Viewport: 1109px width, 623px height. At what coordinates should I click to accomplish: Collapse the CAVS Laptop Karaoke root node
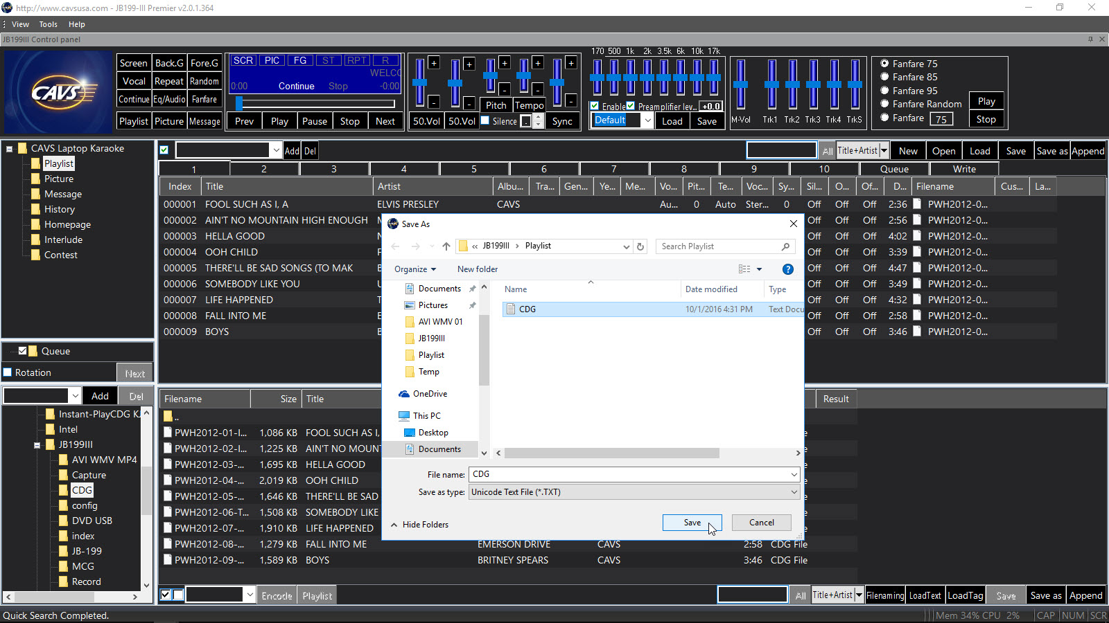pyautogui.click(x=9, y=149)
